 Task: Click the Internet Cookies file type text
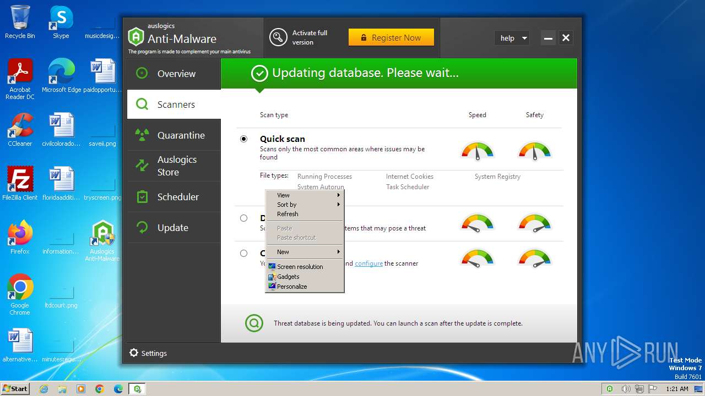tap(410, 177)
